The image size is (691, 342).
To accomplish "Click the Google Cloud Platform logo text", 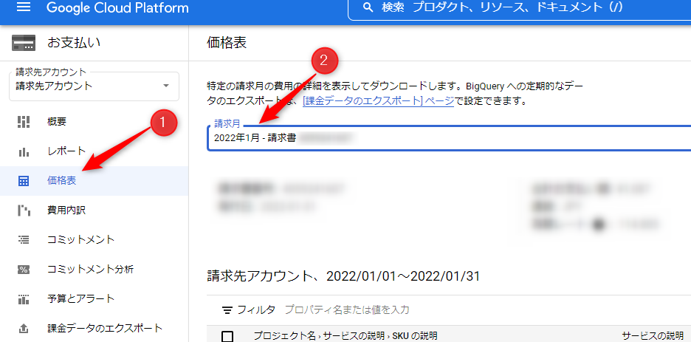I will (x=117, y=8).
